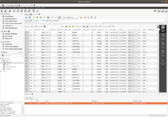Screen dimensions: 168x117
Task: Open the File menu
Action: (2, 8)
